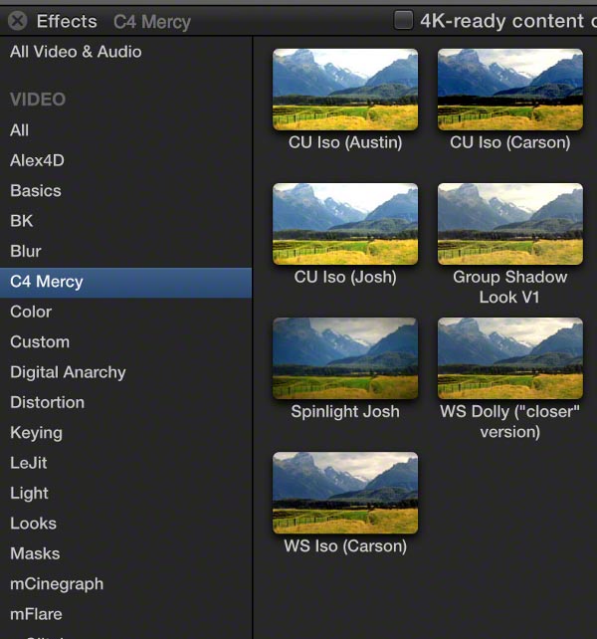Click the WS Iso (Carson) label text
Viewport: 597px width, 639px height.
tap(345, 546)
